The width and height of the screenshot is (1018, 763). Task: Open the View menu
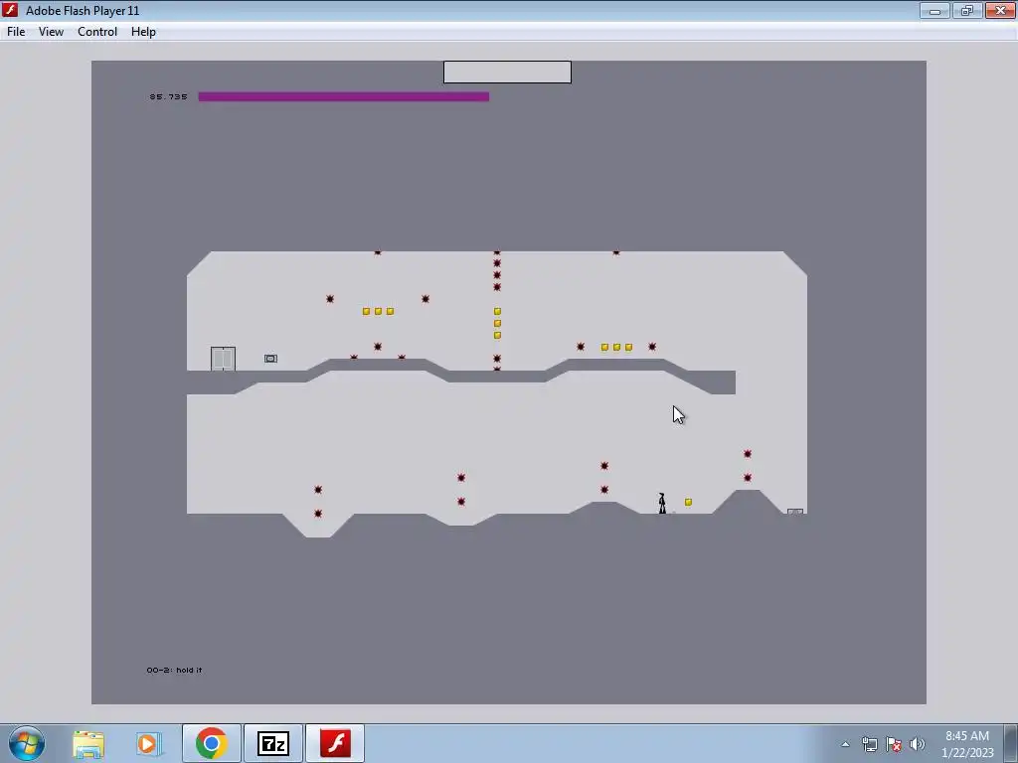[x=51, y=32]
